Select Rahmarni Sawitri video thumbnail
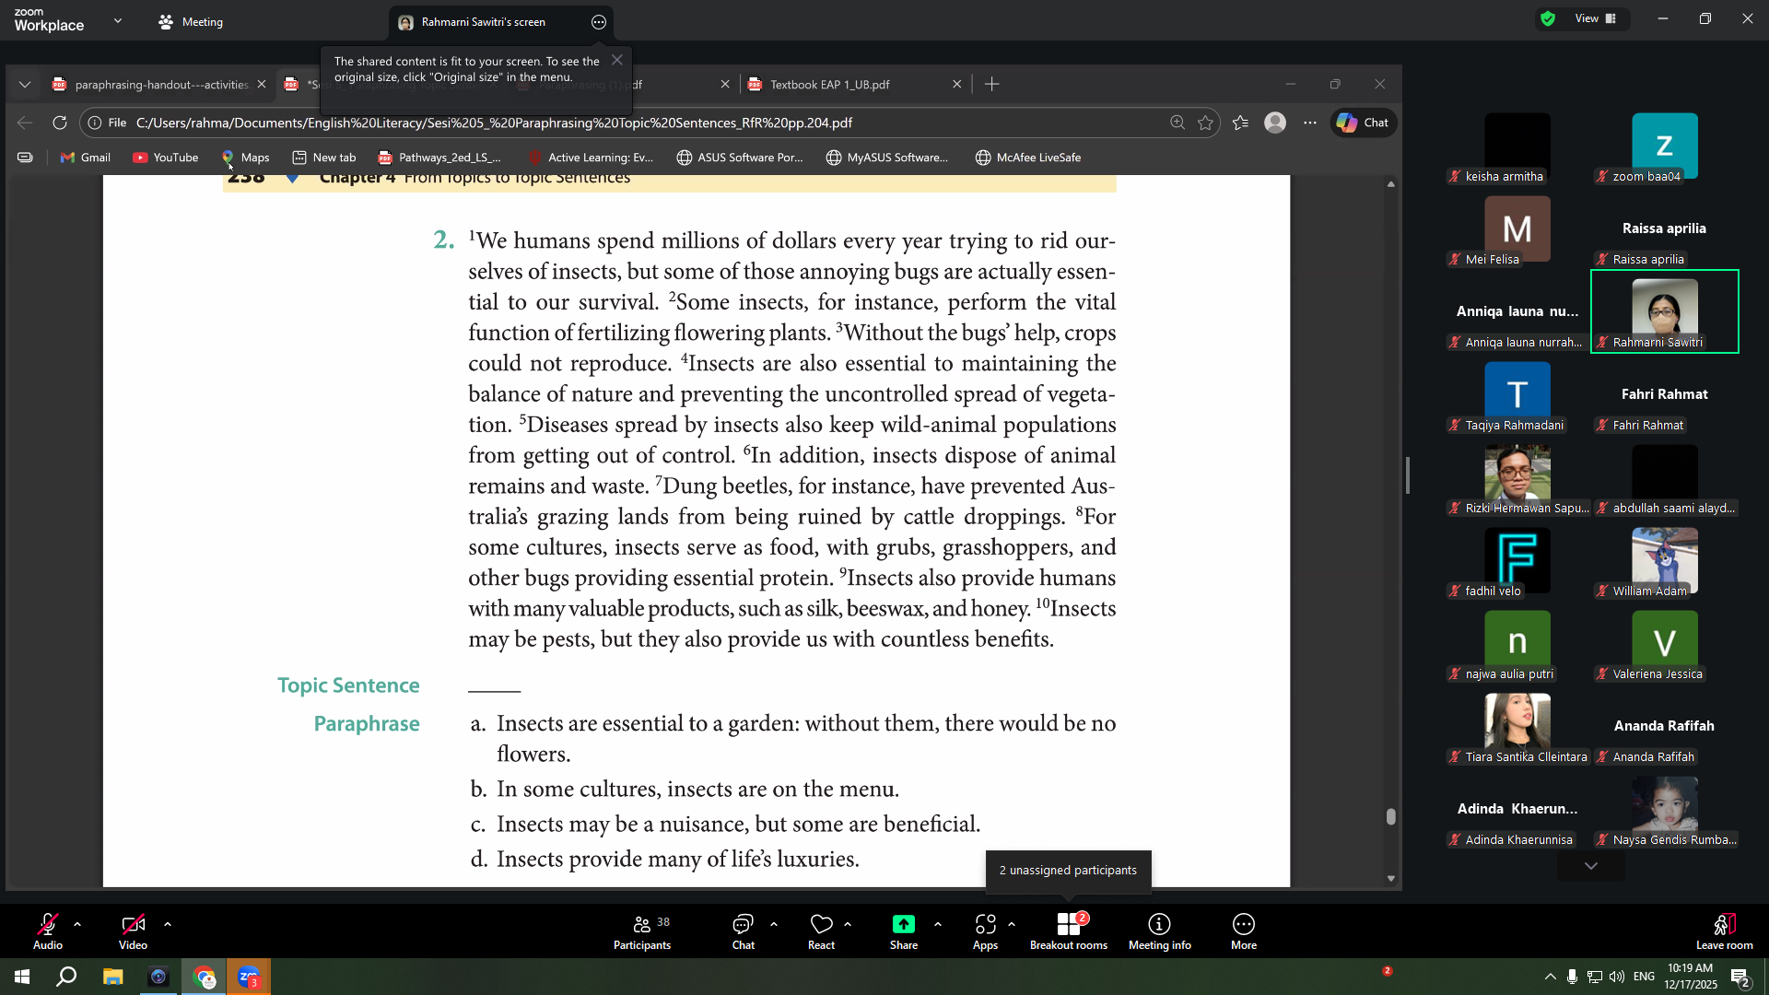The height and width of the screenshot is (995, 1769). coord(1664,311)
